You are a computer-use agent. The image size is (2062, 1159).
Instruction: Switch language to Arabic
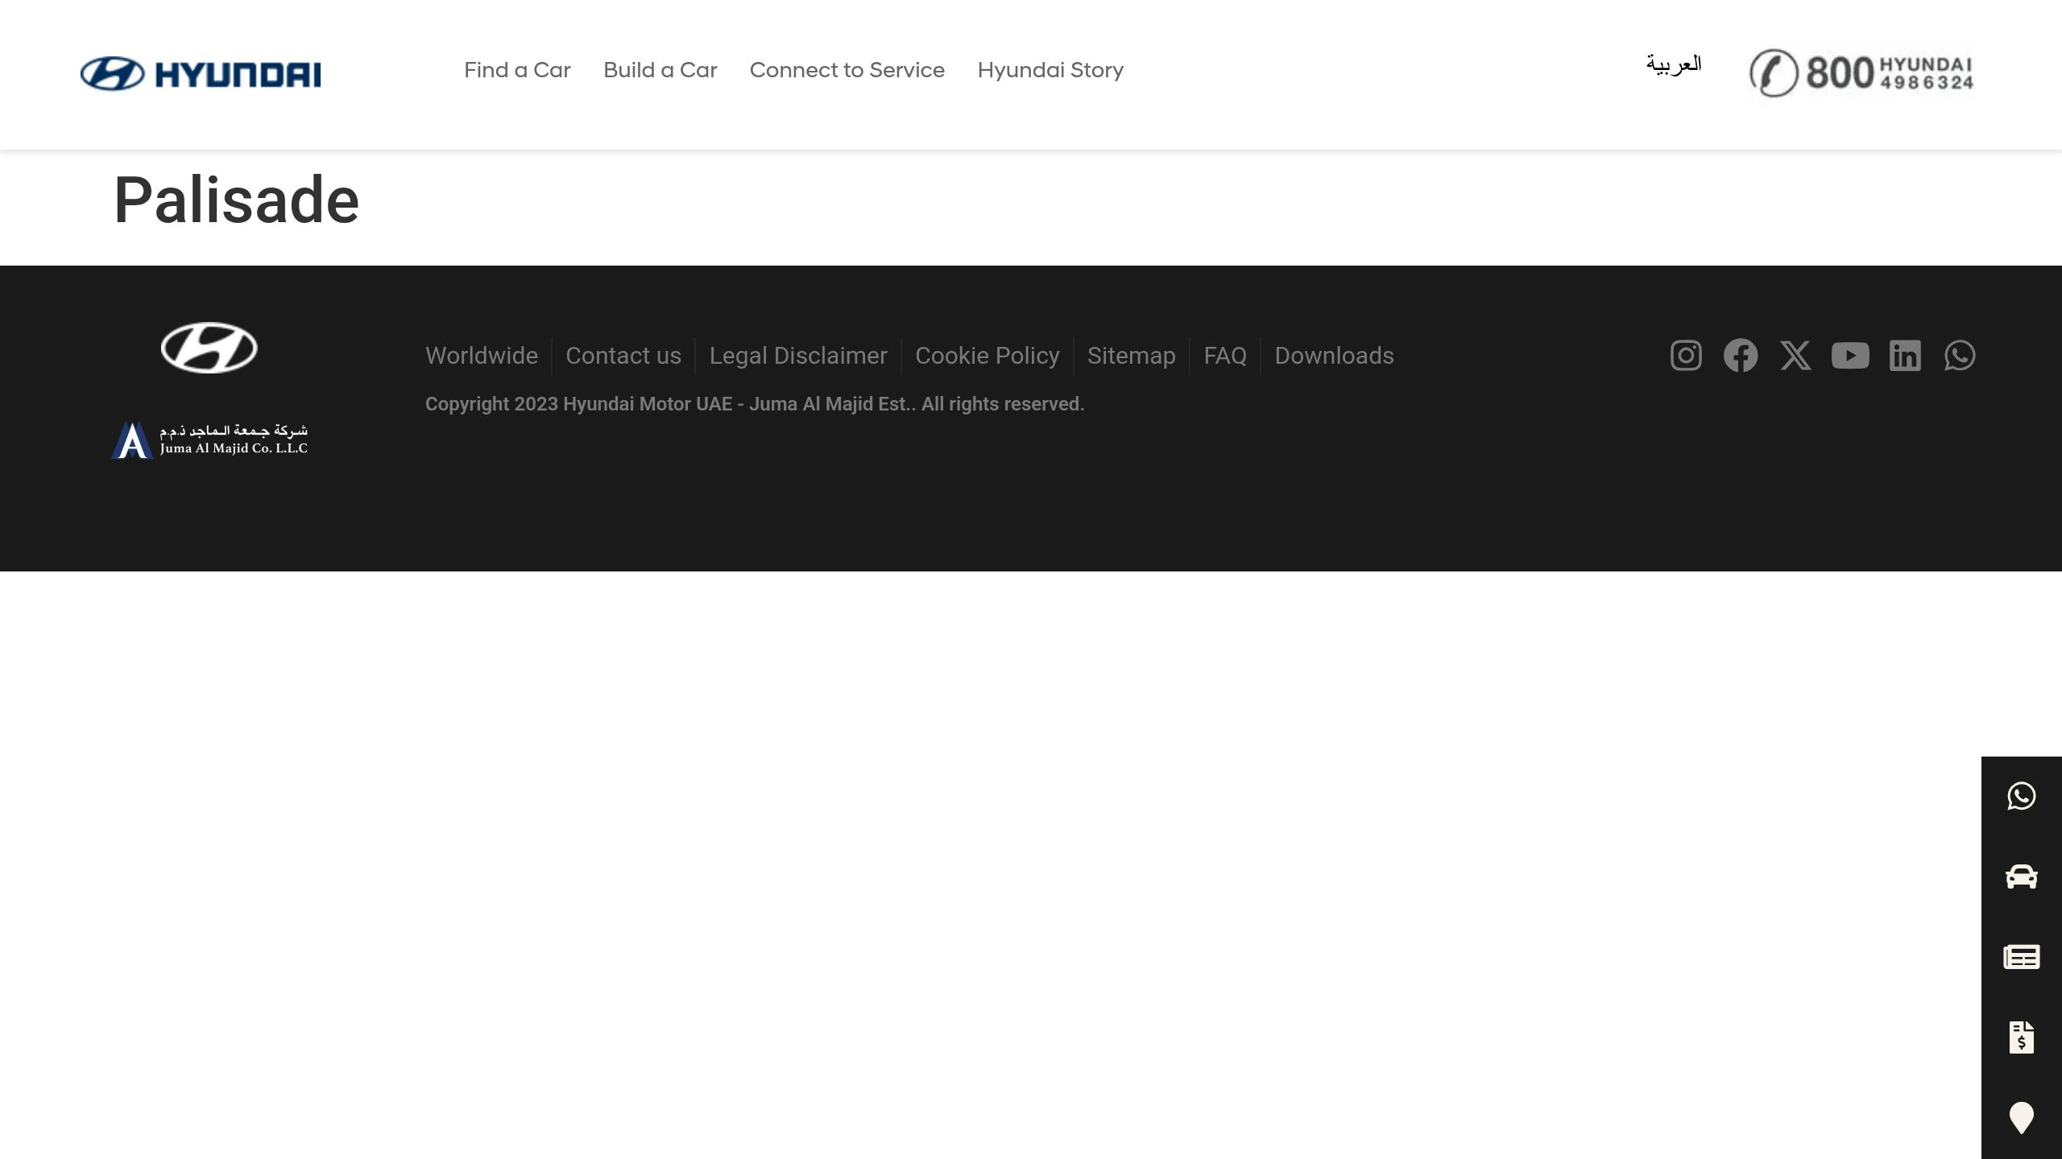pyautogui.click(x=1674, y=64)
